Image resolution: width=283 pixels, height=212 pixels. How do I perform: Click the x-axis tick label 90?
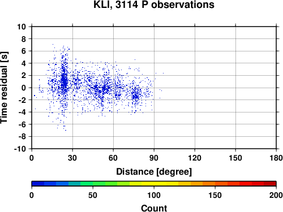tap(154, 158)
